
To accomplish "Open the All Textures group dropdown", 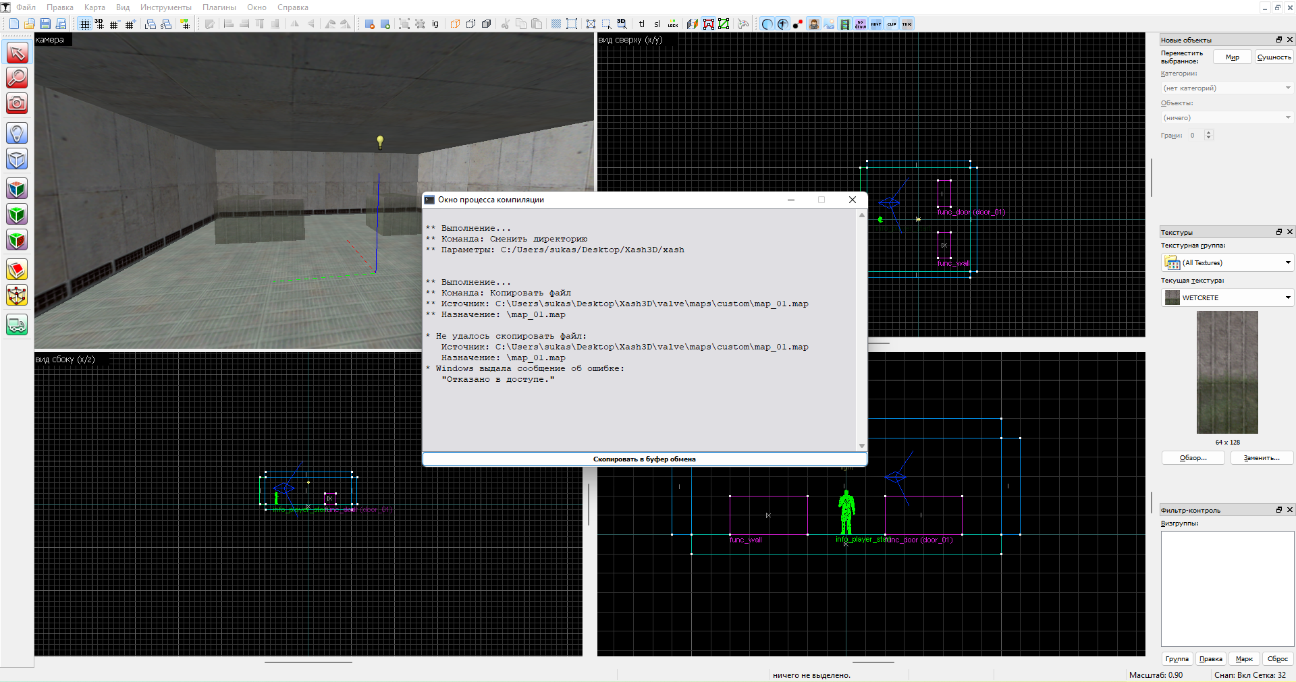I will click(x=1227, y=262).
